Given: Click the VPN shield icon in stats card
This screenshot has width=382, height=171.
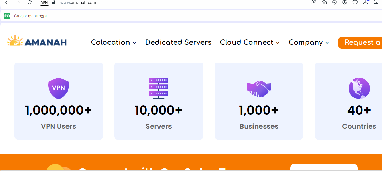Looking at the screenshot, I should tap(58, 88).
